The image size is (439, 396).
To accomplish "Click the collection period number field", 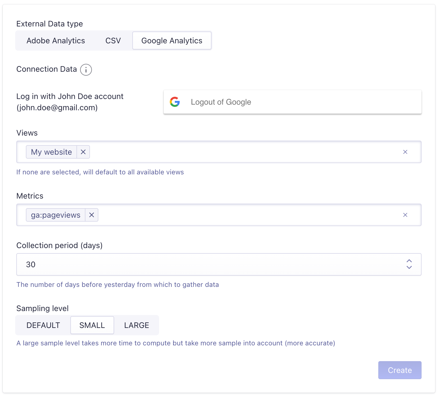I will pyautogui.click(x=197, y=264).
